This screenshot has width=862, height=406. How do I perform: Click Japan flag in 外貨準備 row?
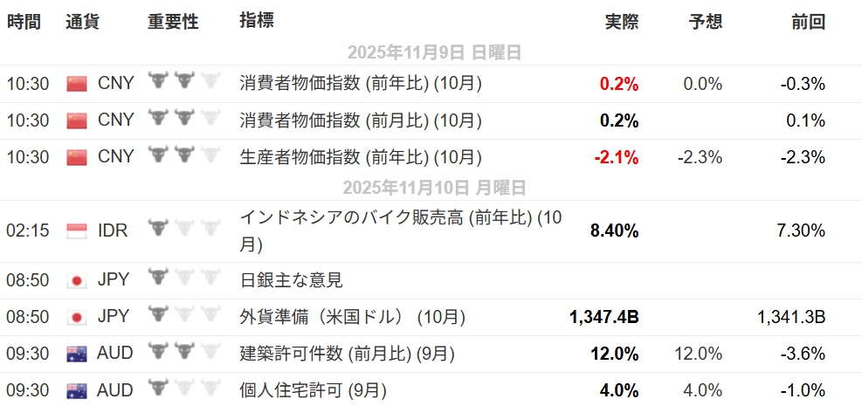(x=78, y=317)
